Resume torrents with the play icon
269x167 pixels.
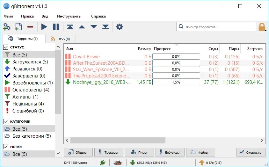click(x=44, y=27)
